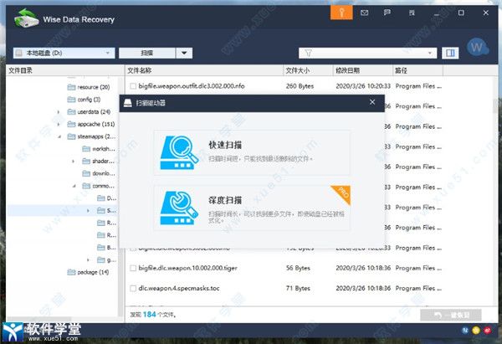The width and height of the screenshot is (502, 344).
Task: Click the quick scan drive icon
Action: 179,152
